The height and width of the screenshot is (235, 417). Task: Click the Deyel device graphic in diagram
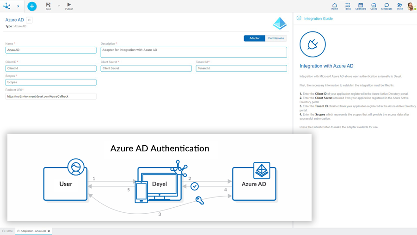click(x=159, y=184)
